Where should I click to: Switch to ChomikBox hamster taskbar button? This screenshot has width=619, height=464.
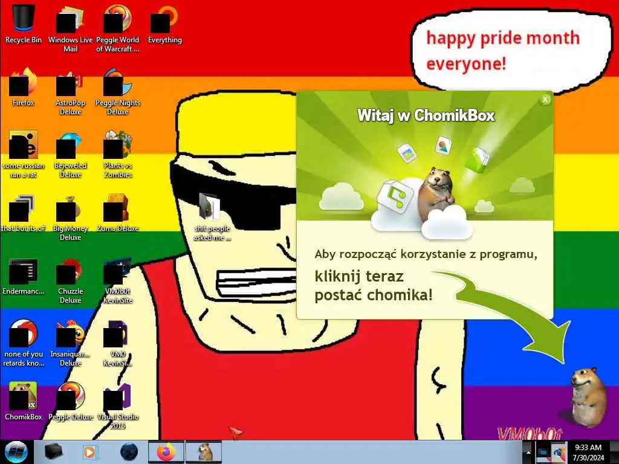click(x=204, y=452)
